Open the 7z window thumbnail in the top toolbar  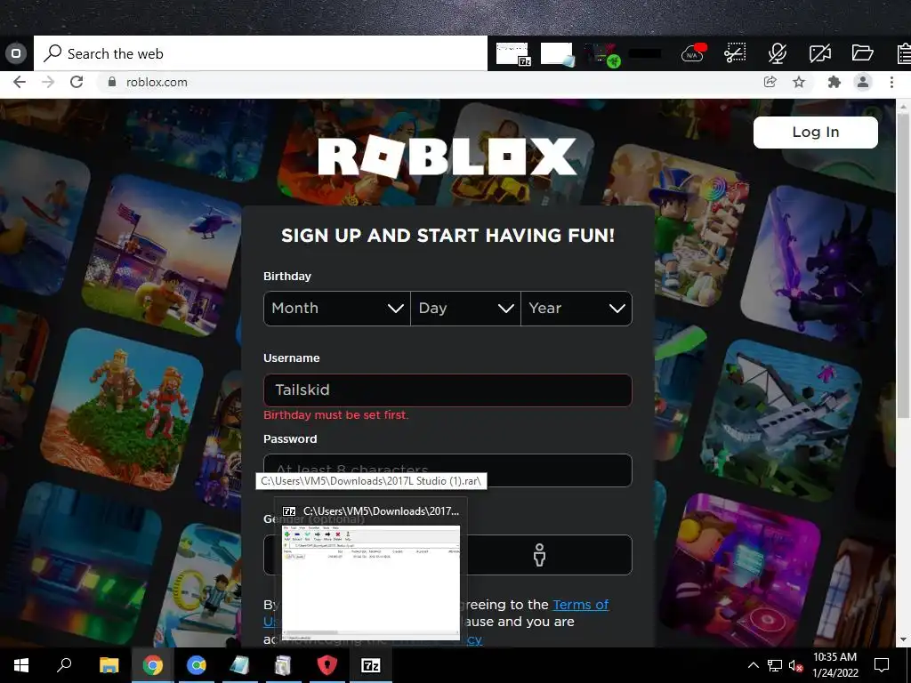[513, 54]
